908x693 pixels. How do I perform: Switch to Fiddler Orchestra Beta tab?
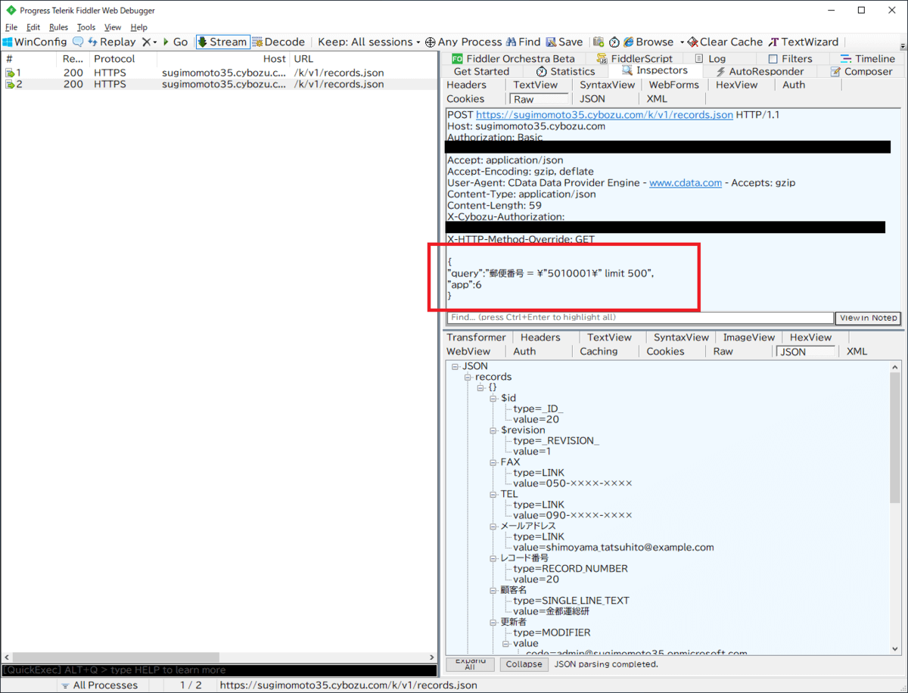click(513, 59)
